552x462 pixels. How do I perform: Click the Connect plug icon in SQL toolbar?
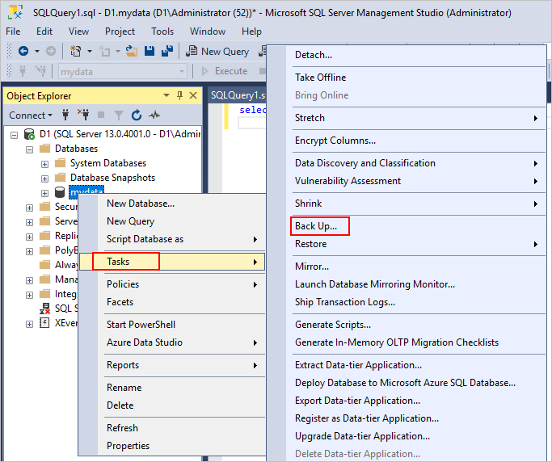click(23, 71)
